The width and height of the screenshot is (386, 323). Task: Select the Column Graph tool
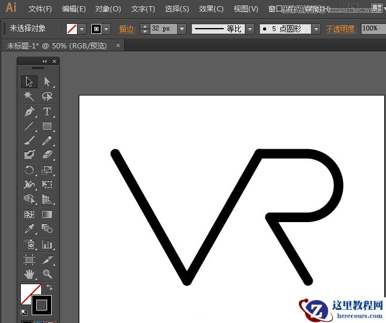pos(47,244)
